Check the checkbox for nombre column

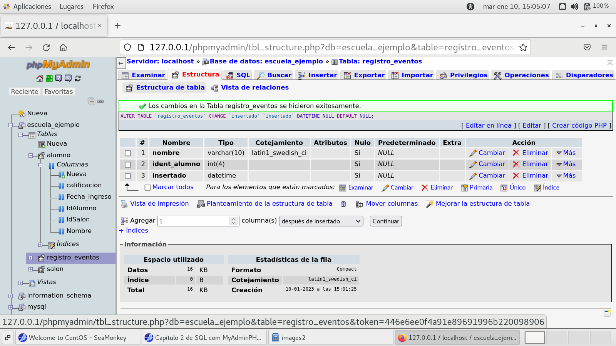128,153
